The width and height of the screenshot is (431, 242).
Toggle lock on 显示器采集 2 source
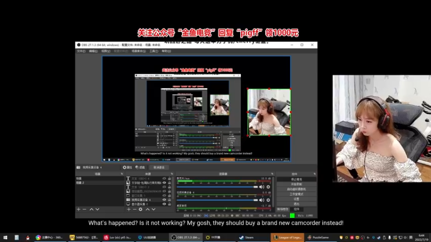(x=169, y=204)
